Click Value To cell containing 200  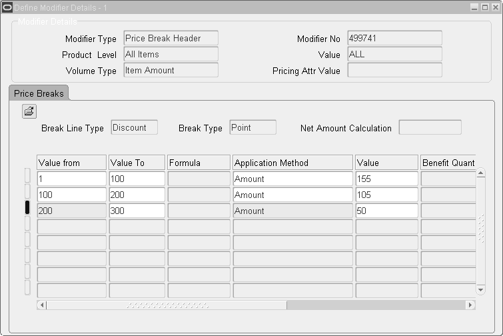coord(137,195)
